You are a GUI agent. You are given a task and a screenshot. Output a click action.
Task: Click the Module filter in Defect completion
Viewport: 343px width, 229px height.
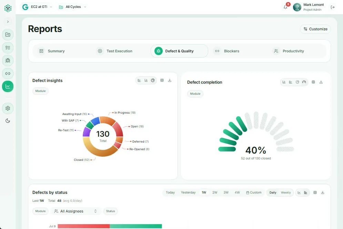tap(195, 94)
